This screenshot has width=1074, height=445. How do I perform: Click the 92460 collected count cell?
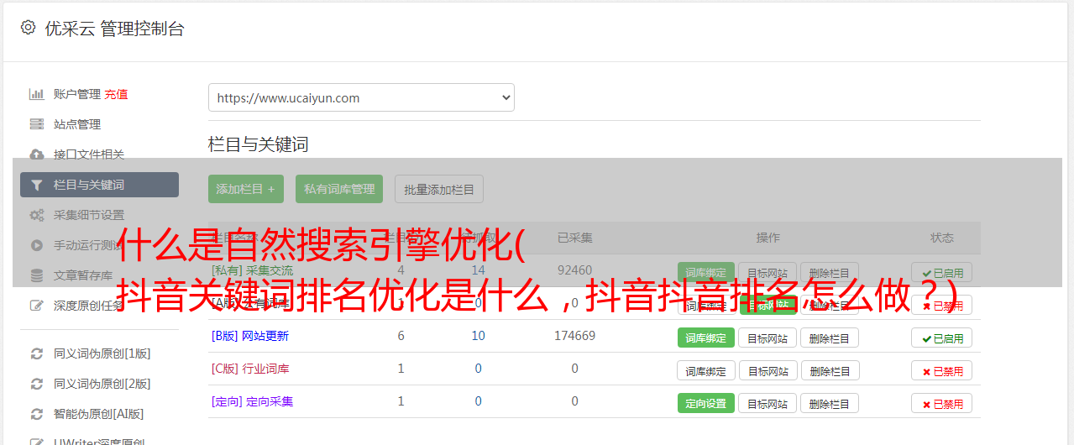(575, 270)
